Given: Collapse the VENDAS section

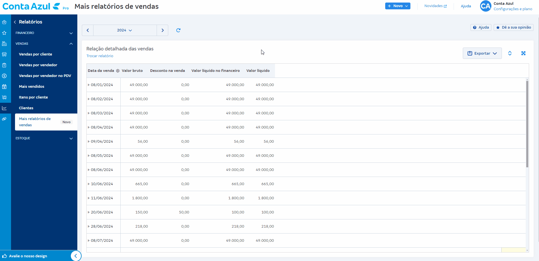Looking at the screenshot, I should pos(44,44).
